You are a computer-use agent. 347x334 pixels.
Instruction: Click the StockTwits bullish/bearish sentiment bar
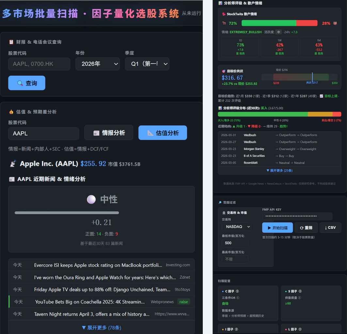click(x=279, y=23)
